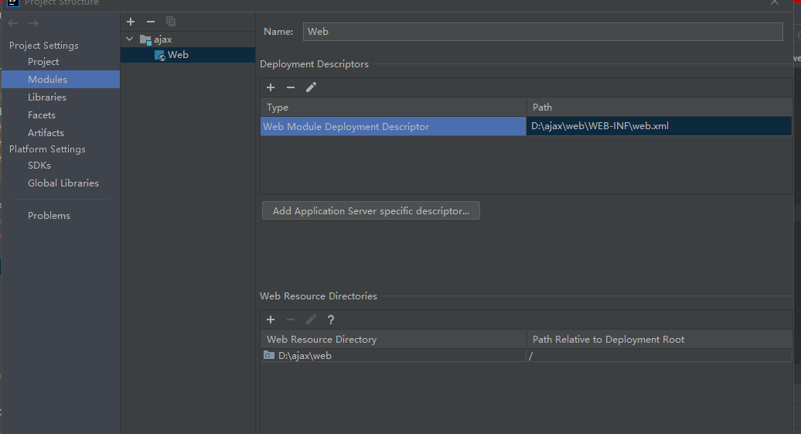801x434 pixels.
Task: Add a new deployment descriptor
Action: [271, 87]
